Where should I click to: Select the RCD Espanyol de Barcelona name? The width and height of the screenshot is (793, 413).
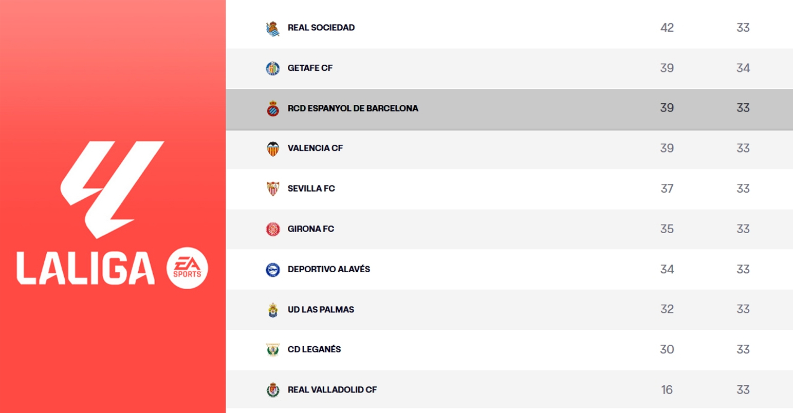pyautogui.click(x=353, y=108)
